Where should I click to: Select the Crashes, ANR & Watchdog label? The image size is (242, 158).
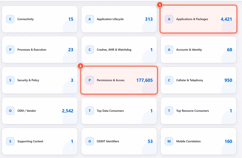pyautogui.click(x=114, y=50)
